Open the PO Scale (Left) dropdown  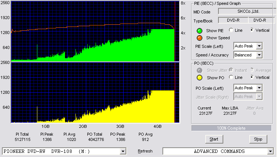tap(259, 88)
